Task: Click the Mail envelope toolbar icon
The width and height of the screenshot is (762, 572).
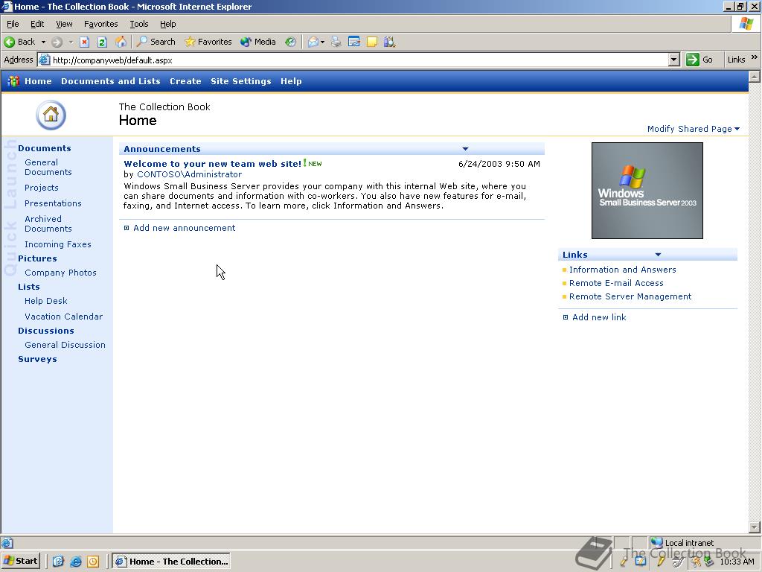Action: [x=313, y=42]
